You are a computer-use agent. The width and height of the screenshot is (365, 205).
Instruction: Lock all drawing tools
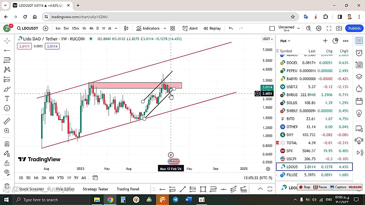pos(7,163)
